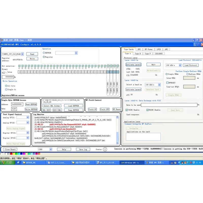This screenshot has width=203, height=203.
Task: Uncheck bit 0 selection checkbox
Action: pyautogui.click(x=118, y=66)
